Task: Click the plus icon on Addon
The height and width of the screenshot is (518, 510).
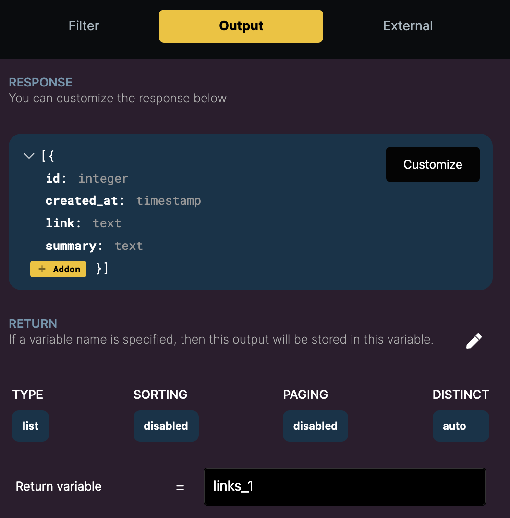Action: [x=42, y=269]
